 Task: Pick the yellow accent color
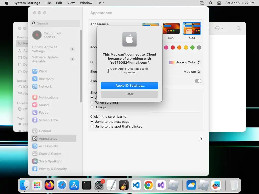coord(186,47)
